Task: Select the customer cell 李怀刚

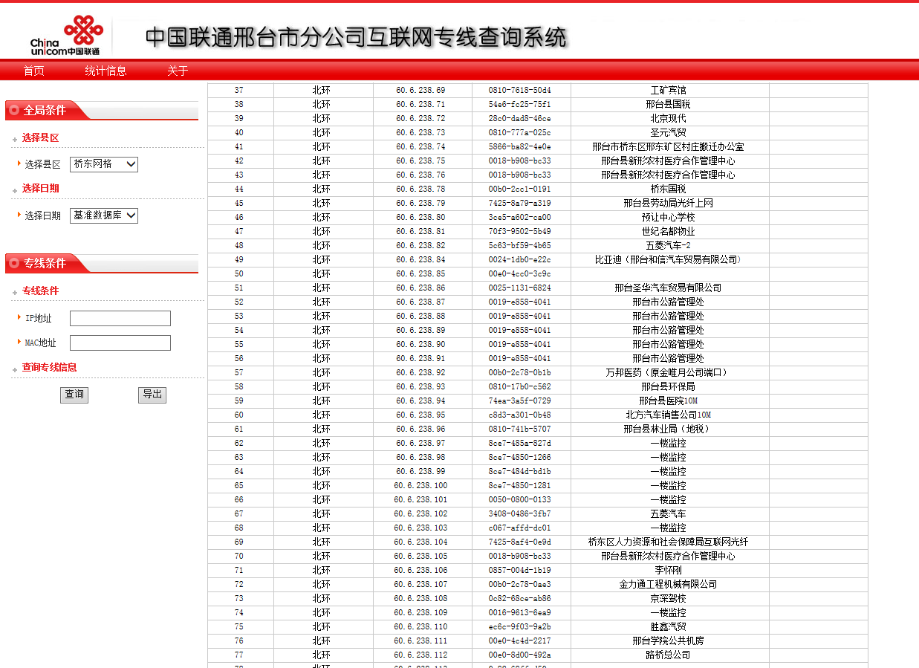Action: click(669, 570)
